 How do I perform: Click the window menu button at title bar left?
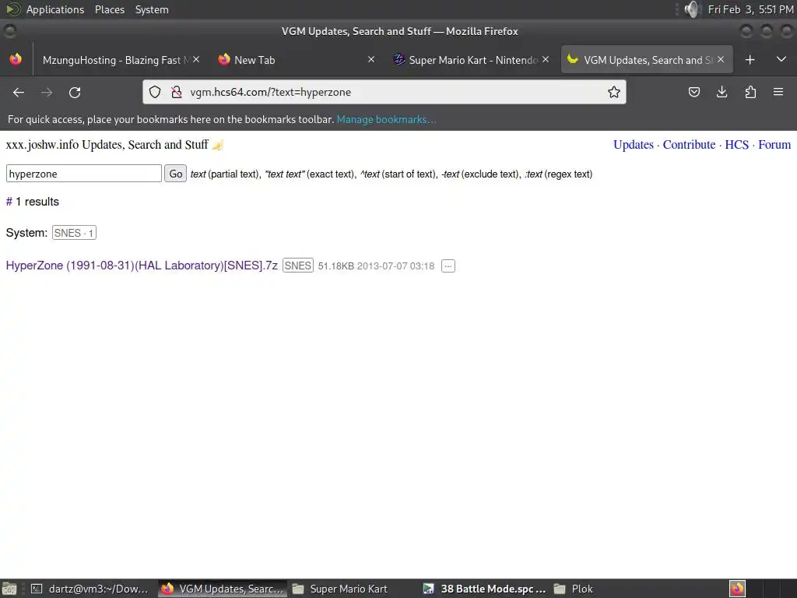click(9, 31)
